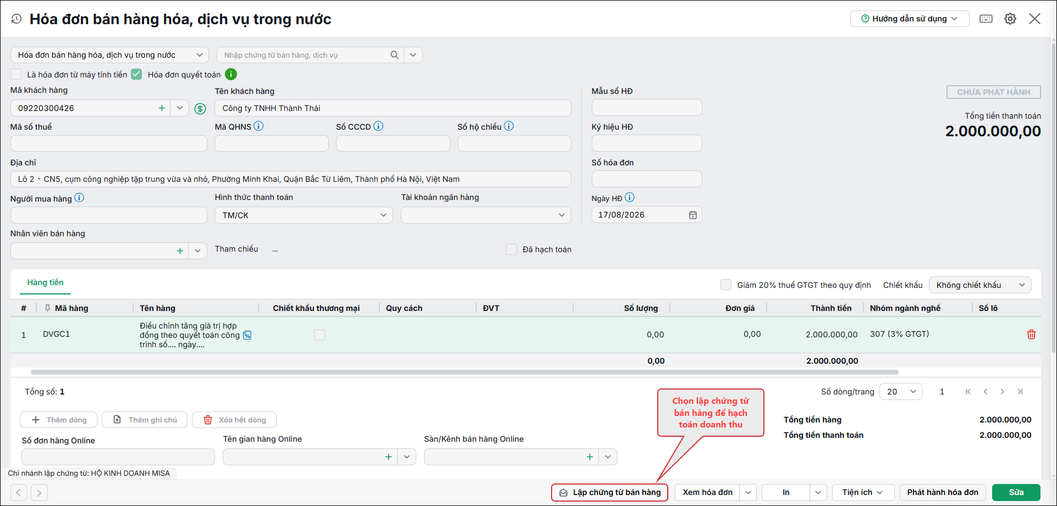1057x506 pixels.
Task: Open keyboard shortcuts icon in header
Action: tap(986, 19)
